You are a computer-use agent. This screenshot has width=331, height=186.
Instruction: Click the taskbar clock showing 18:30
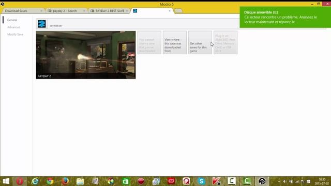click(x=322, y=181)
